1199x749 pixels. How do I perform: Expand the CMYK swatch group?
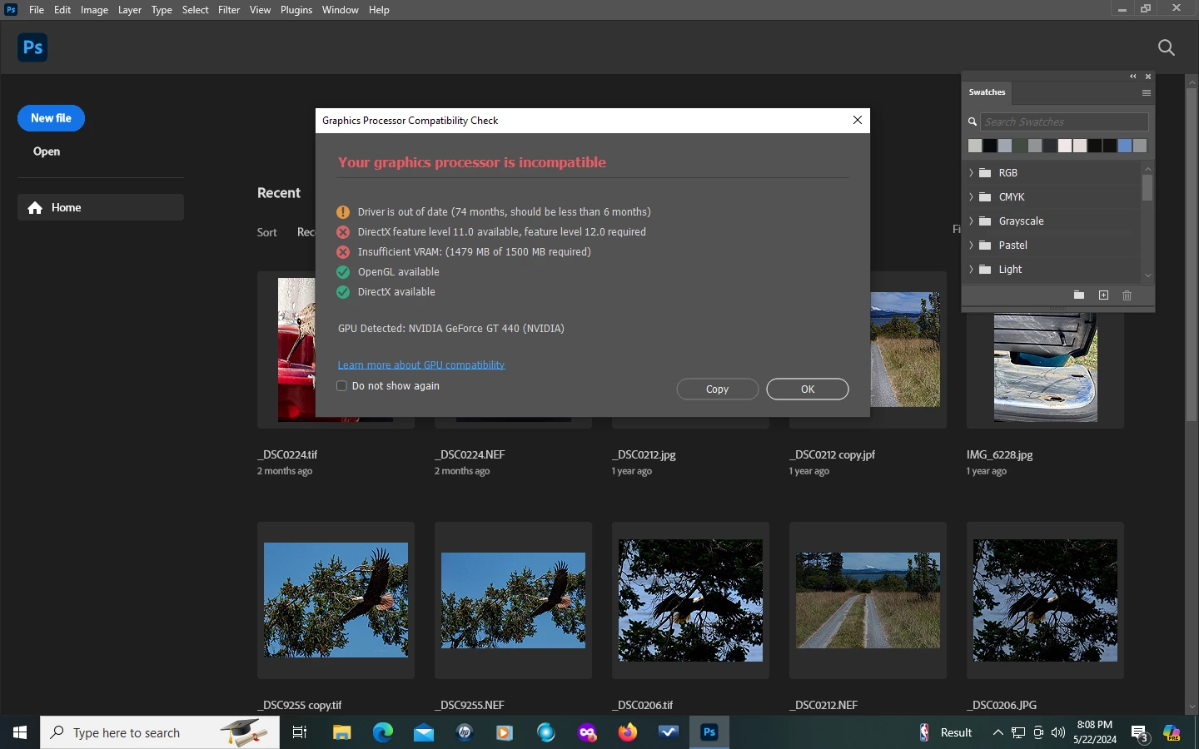(x=971, y=197)
